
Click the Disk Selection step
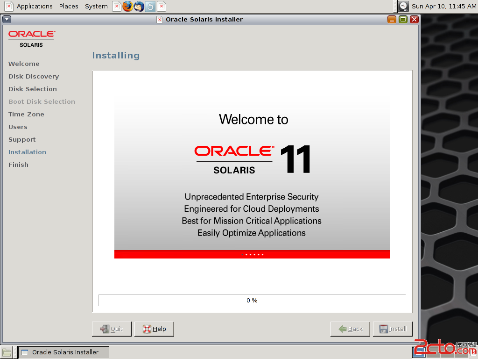tap(33, 89)
